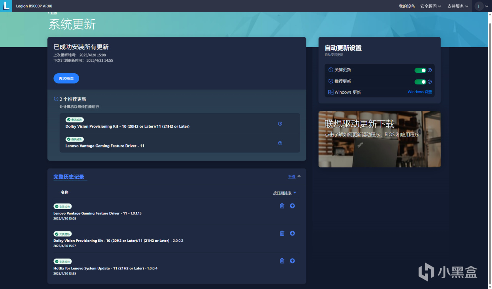The width and height of the screenshot is (492, 289).
Task: Click the Legion L logo icon
Action: coord(6,6)
